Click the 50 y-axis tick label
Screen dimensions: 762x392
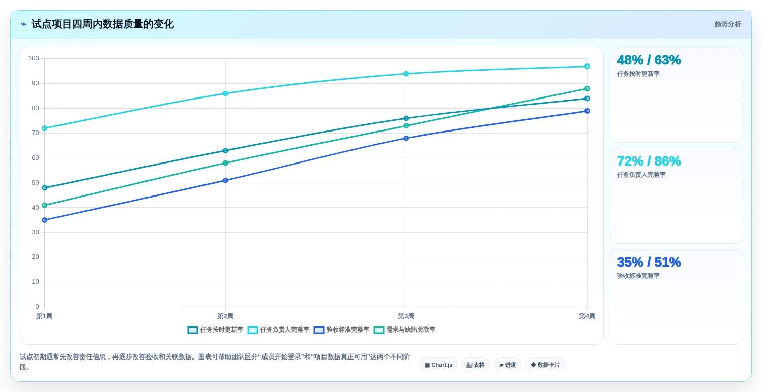click(35, 183)
